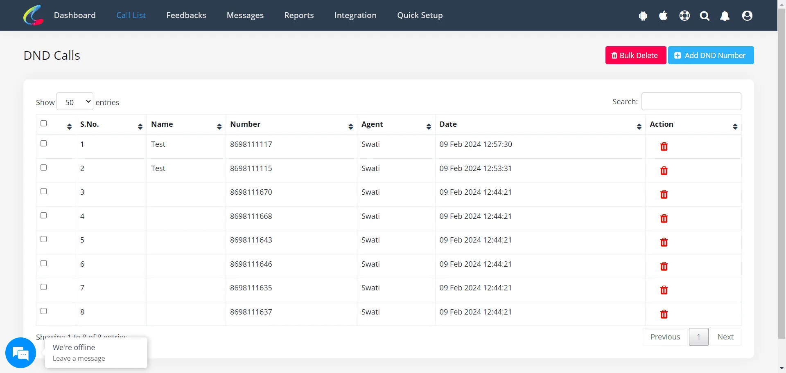Click the Test name in row 1
This screenshot has height=373, width=786.
pyautogui.click(x=158, y=144)
